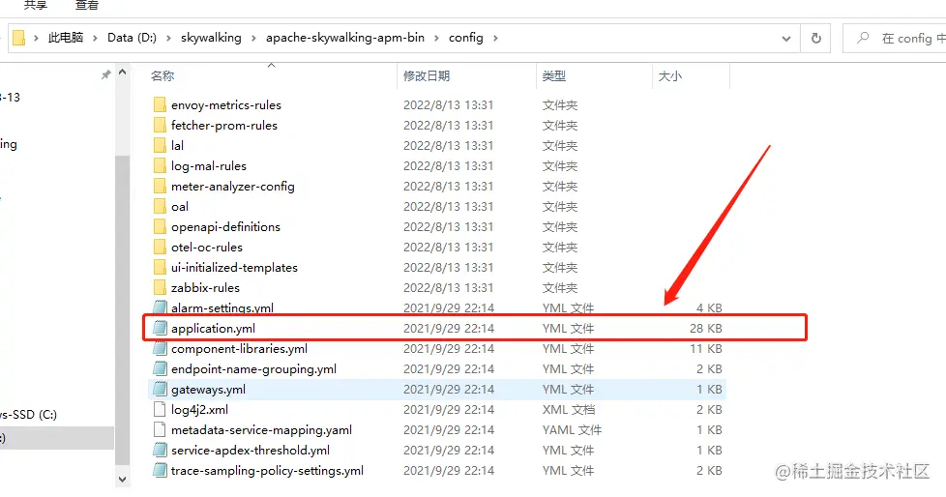
Task: Select the log-mal-rules folder icon
Action: pyautogui.click(x=160, y=166)
